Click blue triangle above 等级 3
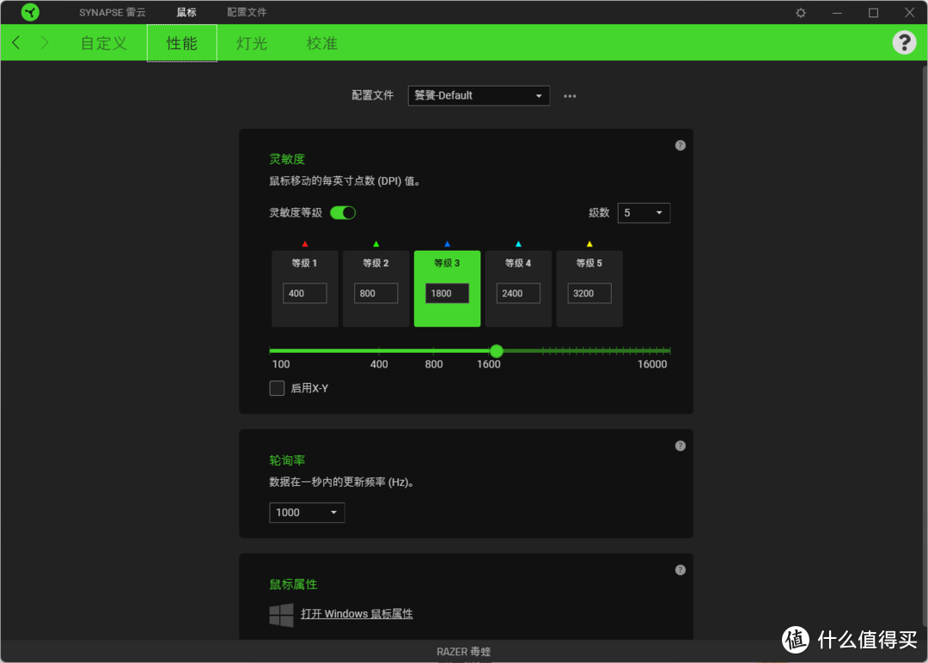928x663 pixels. [x=447, y=244]
